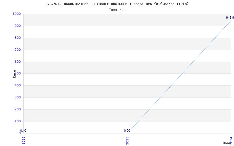Select the 2023 x-axis label
This screenshot has width=234, height=146.
[127, 140]
